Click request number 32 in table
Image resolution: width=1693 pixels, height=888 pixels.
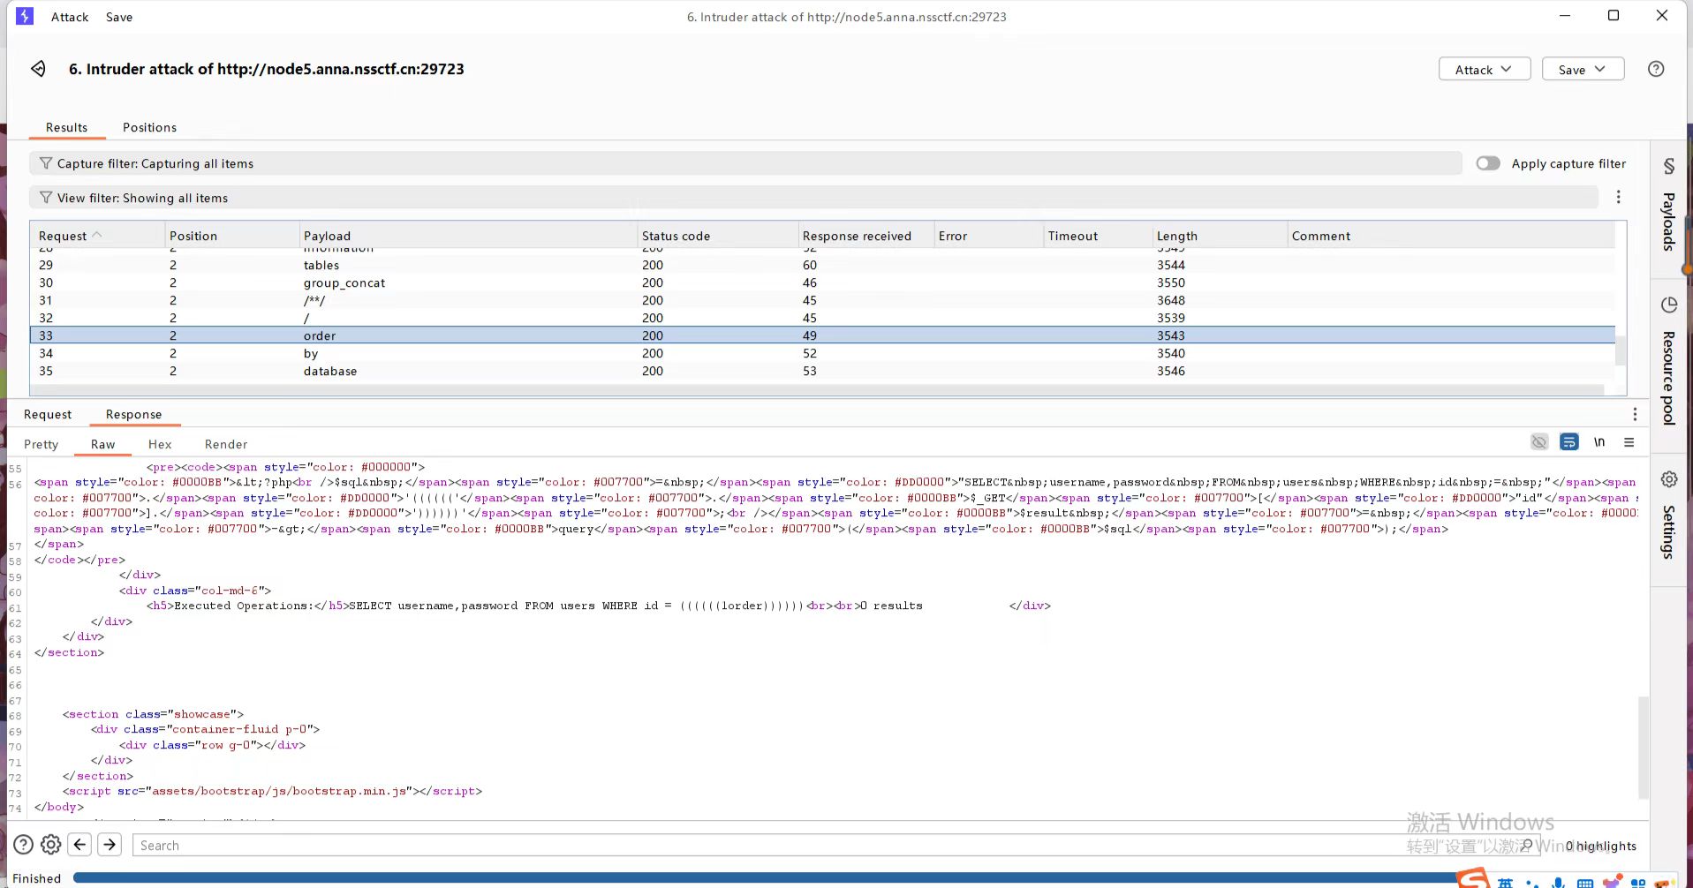tap(46, 318)
